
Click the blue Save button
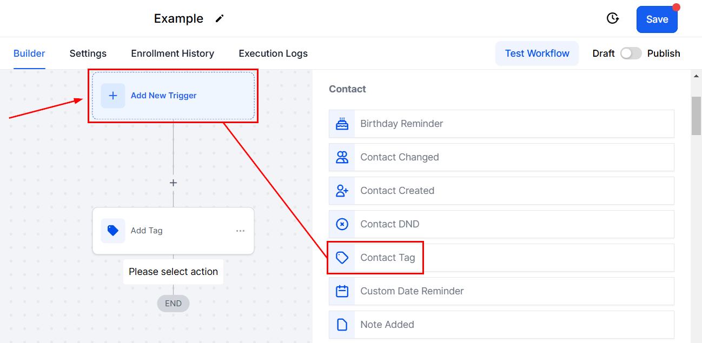(657, 19)
